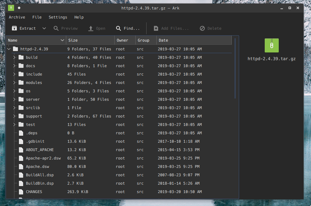Image resolution: width=311 pixels, height=206 pixels.
Task: Expand the test folder
Action: (x=14, y=125)
